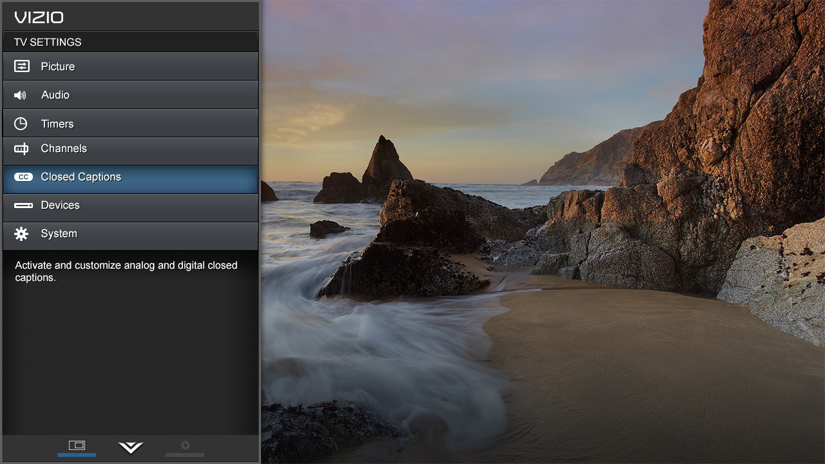Select the dimmed gear icon in bottom bar
This screenshot has width=825, height=464.
point(186,445)
